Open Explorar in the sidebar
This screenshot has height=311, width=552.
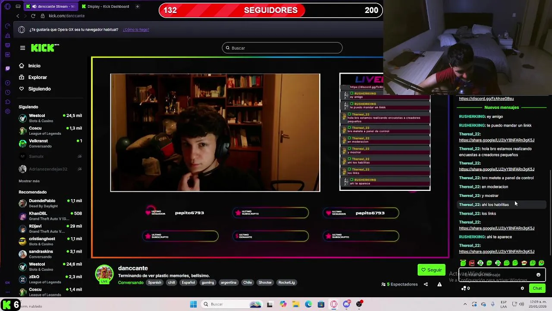coord(33,77)
